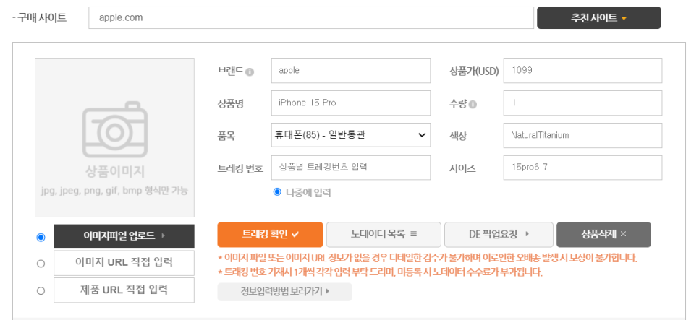Click the X icon on 상품삭제
Image resolution: width=699 pixels, height=320 pixels.
(623, 234)
